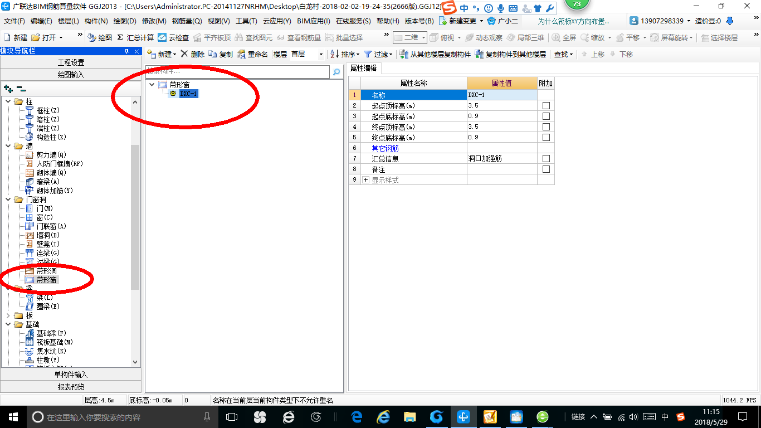Toggle 终点底标高 附加 checkbox
The width and height of the screenshot is (761, 428).
(x=546, y=137)
